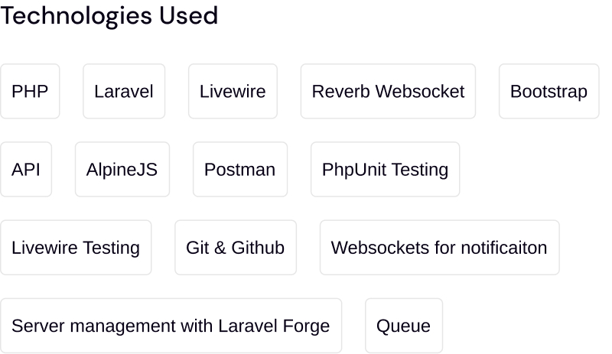Click the PHP technology tag
This screenshot has height=354, width=612.
pyautogui.click(x=30, y=92)
